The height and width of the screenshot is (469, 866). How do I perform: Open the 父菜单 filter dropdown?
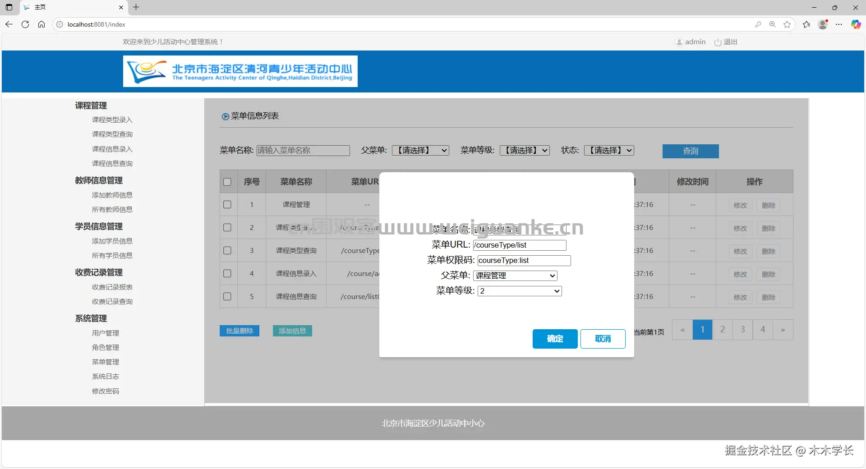(x=420, y=150)
